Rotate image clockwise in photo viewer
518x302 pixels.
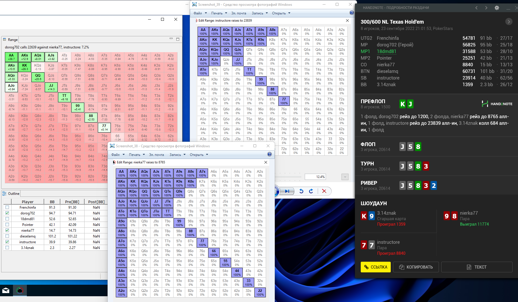tap(311, 191)
